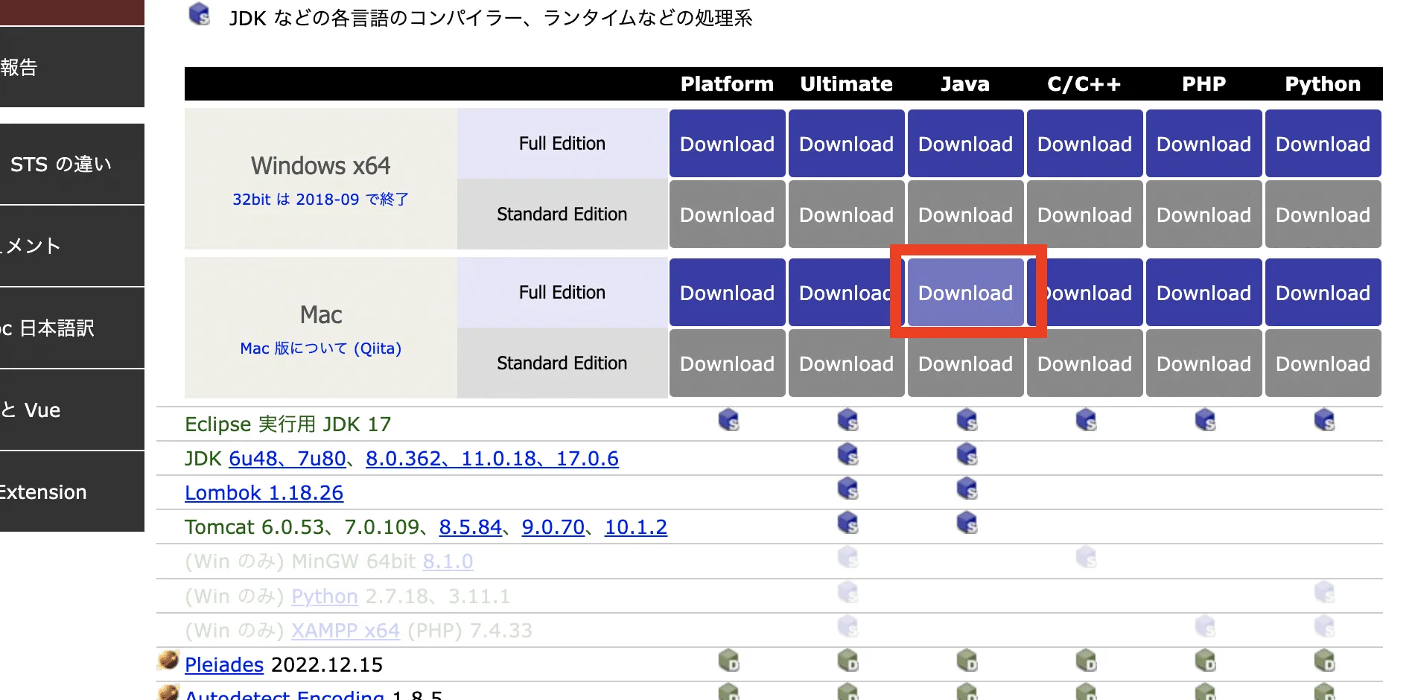Click JDK row icon in Ultimate column
Image resolution: width=1415 pixels, height=700 pixels.
coord(848,454)
